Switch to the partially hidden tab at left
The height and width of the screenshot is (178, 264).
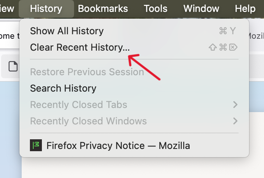pyautogui.click(x=10, y=36)
